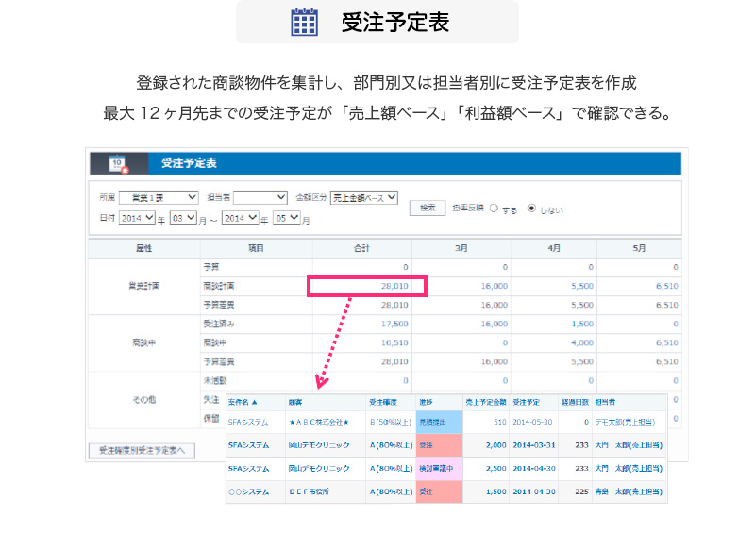Click the highlighted 28,010 total in 商談計画 row
This screenshot has width=755, height=534.
(394, 286)
